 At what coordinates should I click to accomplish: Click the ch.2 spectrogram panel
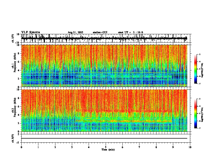pos(104,111)
